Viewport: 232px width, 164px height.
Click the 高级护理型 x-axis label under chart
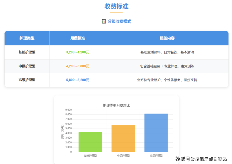click(156, 156)
